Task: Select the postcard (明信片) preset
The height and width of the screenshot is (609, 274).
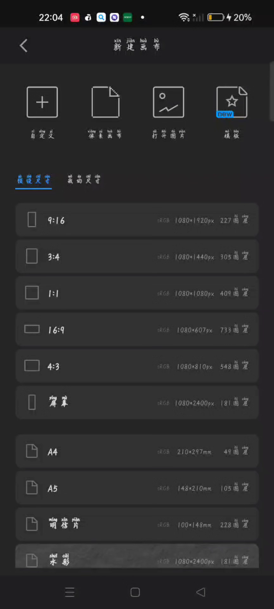Action: tap(137, 525)
